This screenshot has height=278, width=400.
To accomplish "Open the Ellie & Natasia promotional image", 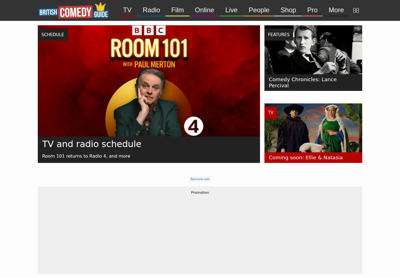I will pyautogui.click(x=313, y=128).
